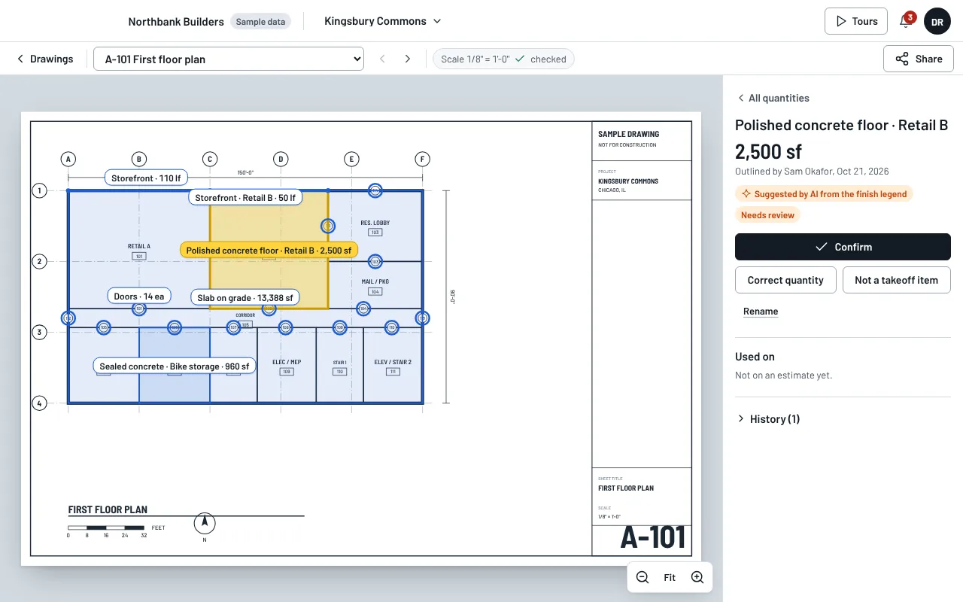
Task: Click grid bubble F
Action: (x=423, y=159)
